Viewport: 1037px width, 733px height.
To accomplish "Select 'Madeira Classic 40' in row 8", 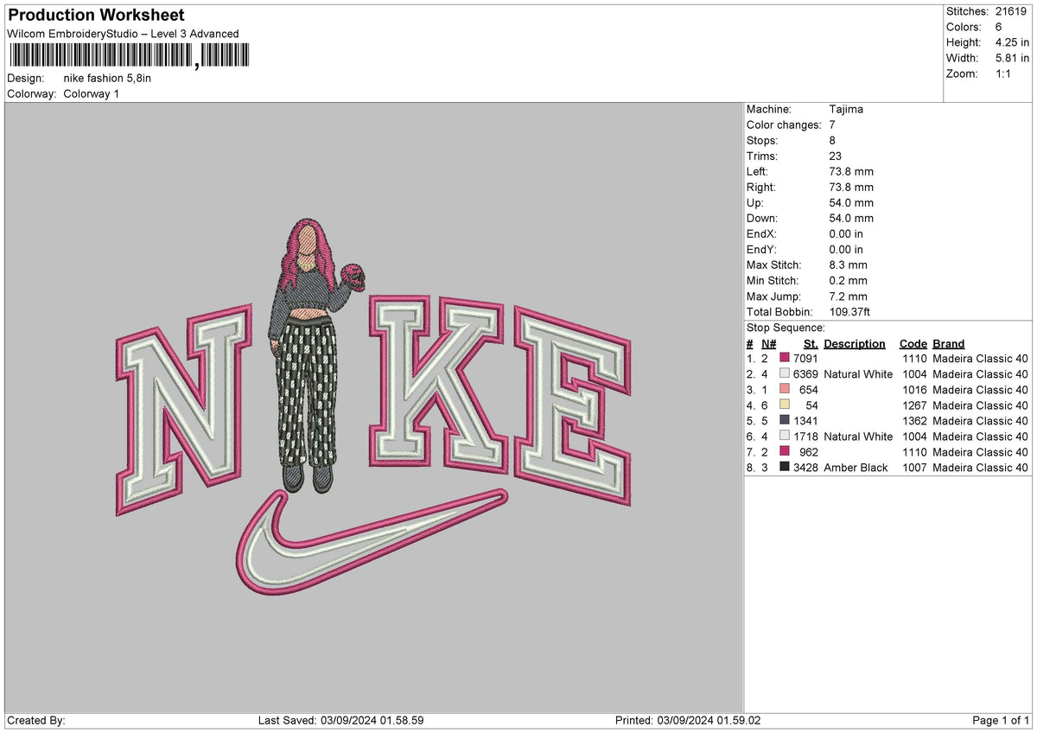I will pos(981,468).
